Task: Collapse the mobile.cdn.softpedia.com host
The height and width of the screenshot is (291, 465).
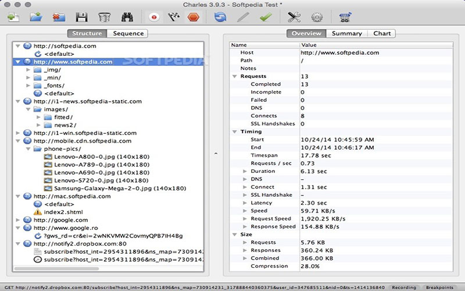Action: (x=18, y=141)
